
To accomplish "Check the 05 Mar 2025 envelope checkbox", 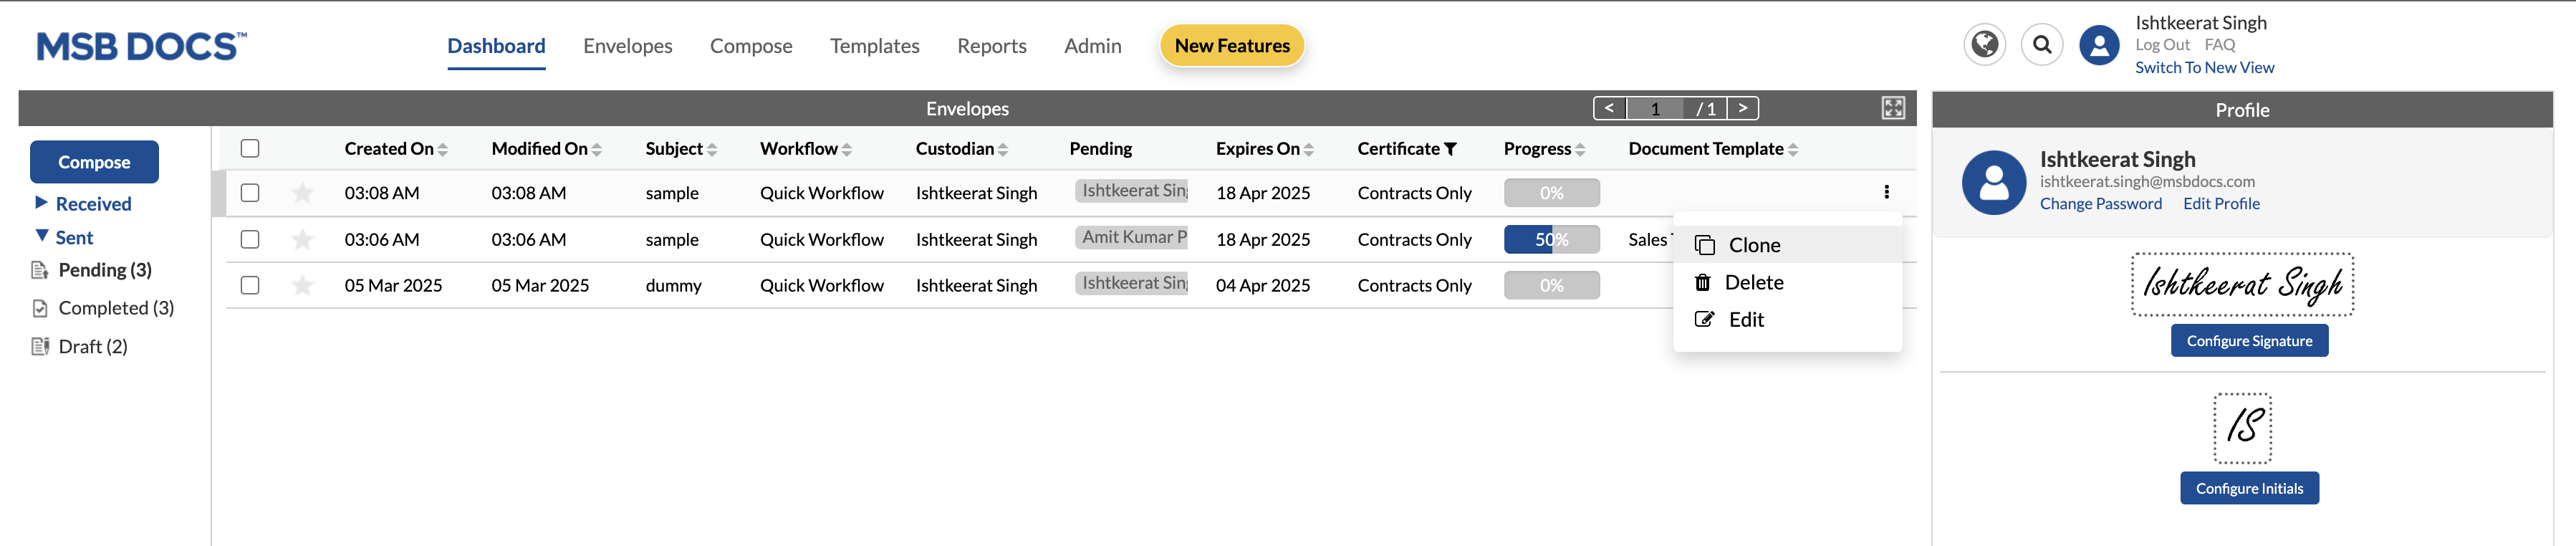I will [250, 286].
